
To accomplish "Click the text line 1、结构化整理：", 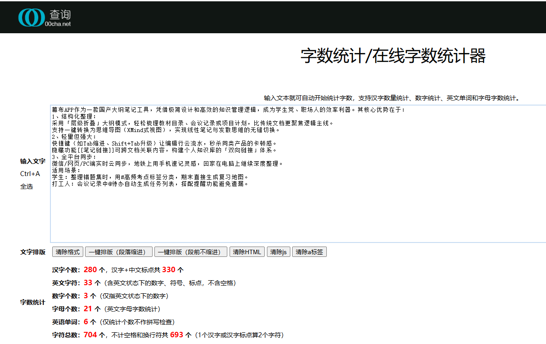I will (74, 116).
